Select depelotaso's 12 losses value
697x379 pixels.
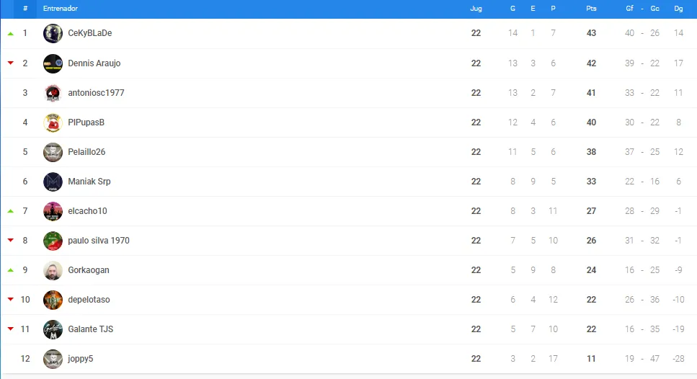553,300
